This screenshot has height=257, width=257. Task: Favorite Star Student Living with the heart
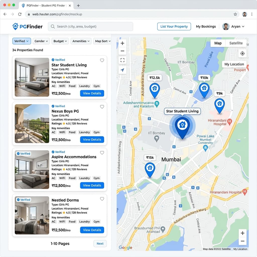(x=102, y=60)
